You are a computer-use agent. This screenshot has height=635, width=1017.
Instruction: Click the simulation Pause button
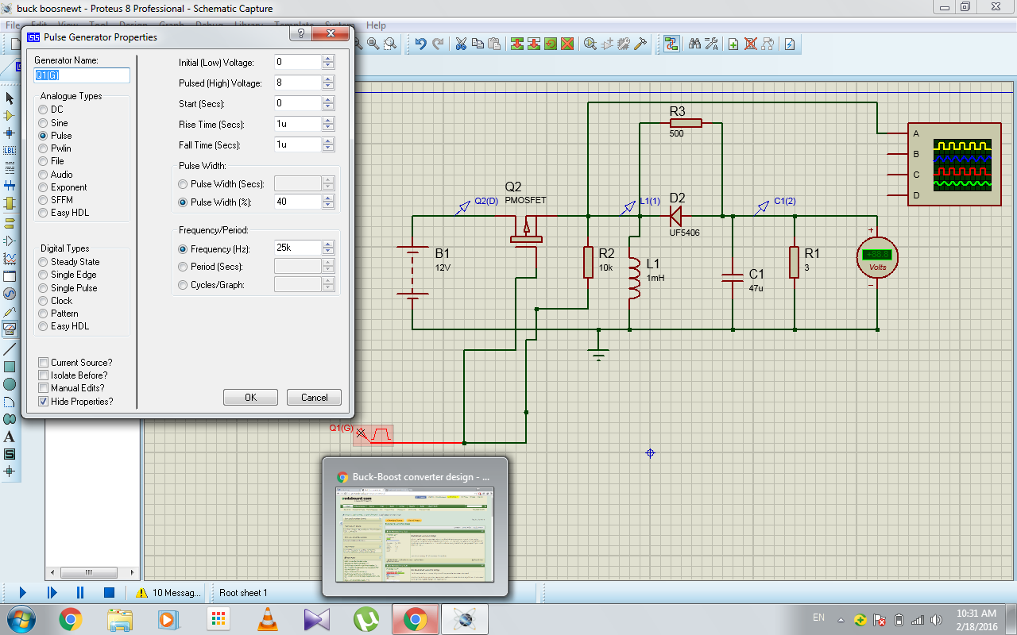tap(80, 592)
